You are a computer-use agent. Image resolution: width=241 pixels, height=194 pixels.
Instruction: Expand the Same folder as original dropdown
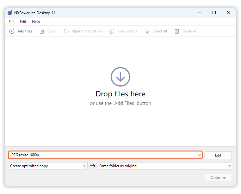click(x=165, y=166)
